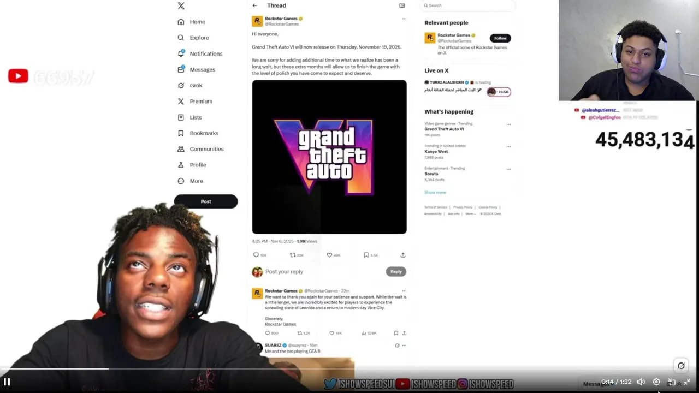Click the black Post button
The height and width of the screenshot is (393, 699).
pos(206,201)
